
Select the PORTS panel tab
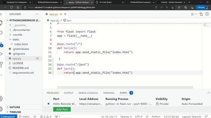coord(123,93)
